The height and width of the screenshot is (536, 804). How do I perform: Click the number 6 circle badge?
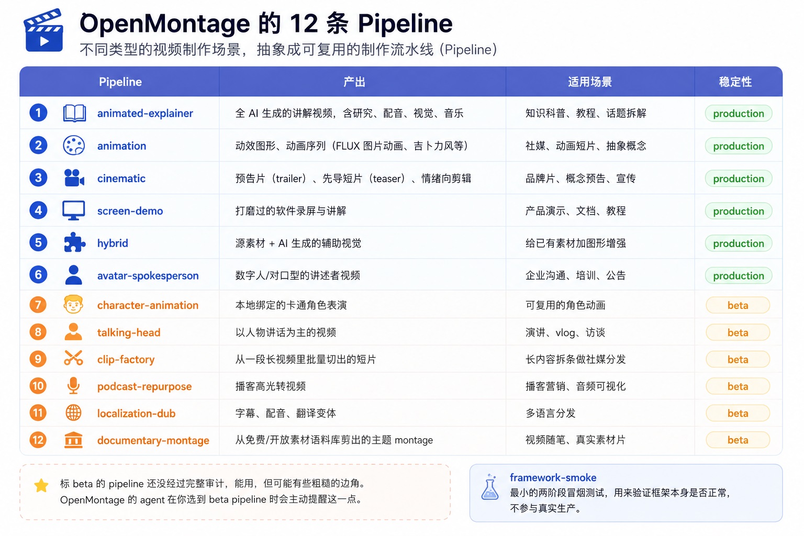tap(38, 274)
